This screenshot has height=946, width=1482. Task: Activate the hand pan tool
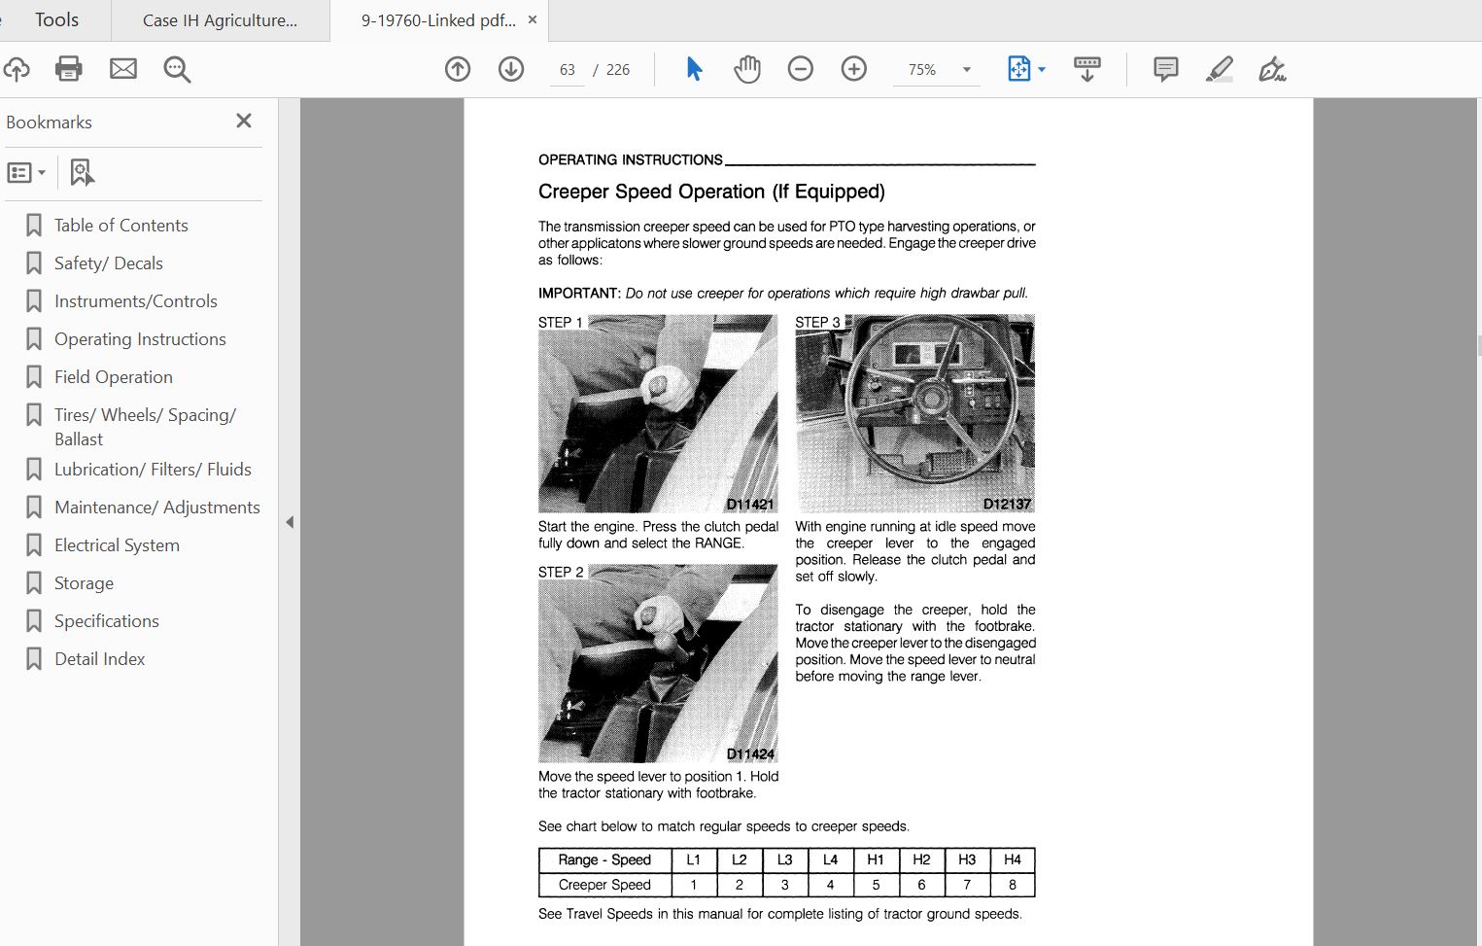click(747, 69)
